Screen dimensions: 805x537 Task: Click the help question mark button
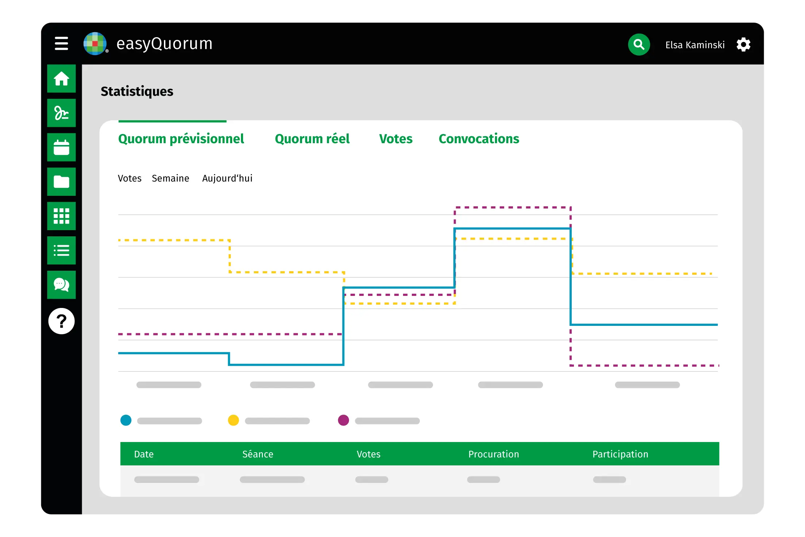pos(61,321)
